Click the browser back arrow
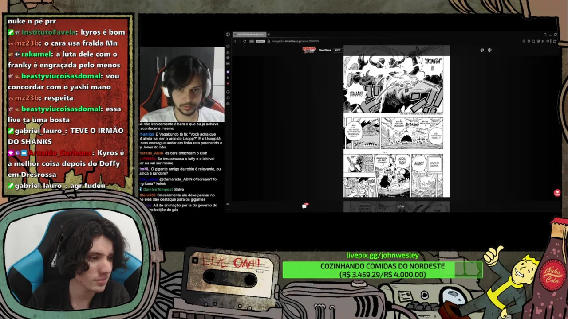Image resolution: width=568 pixels, height=319 pixels. [235, 41]
